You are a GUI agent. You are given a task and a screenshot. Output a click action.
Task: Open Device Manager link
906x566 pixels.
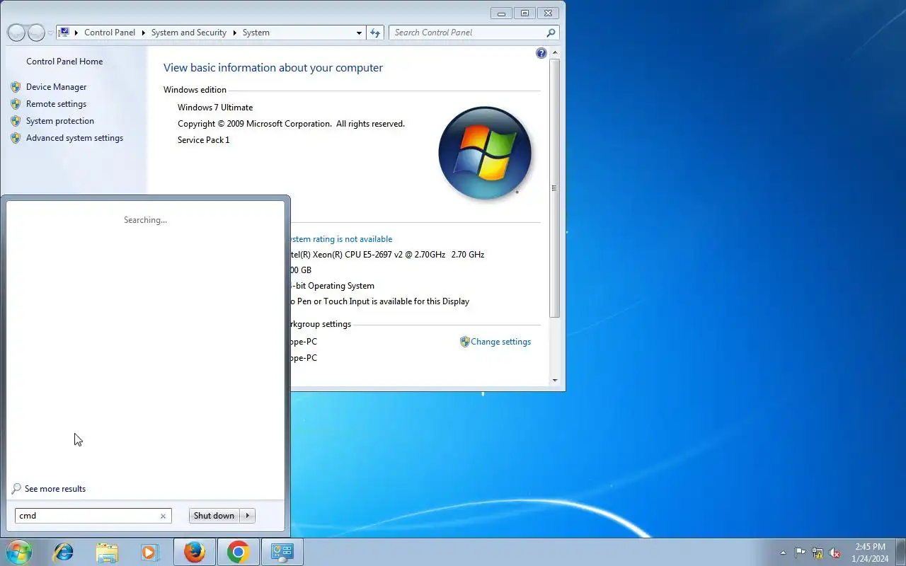point(57,87)
